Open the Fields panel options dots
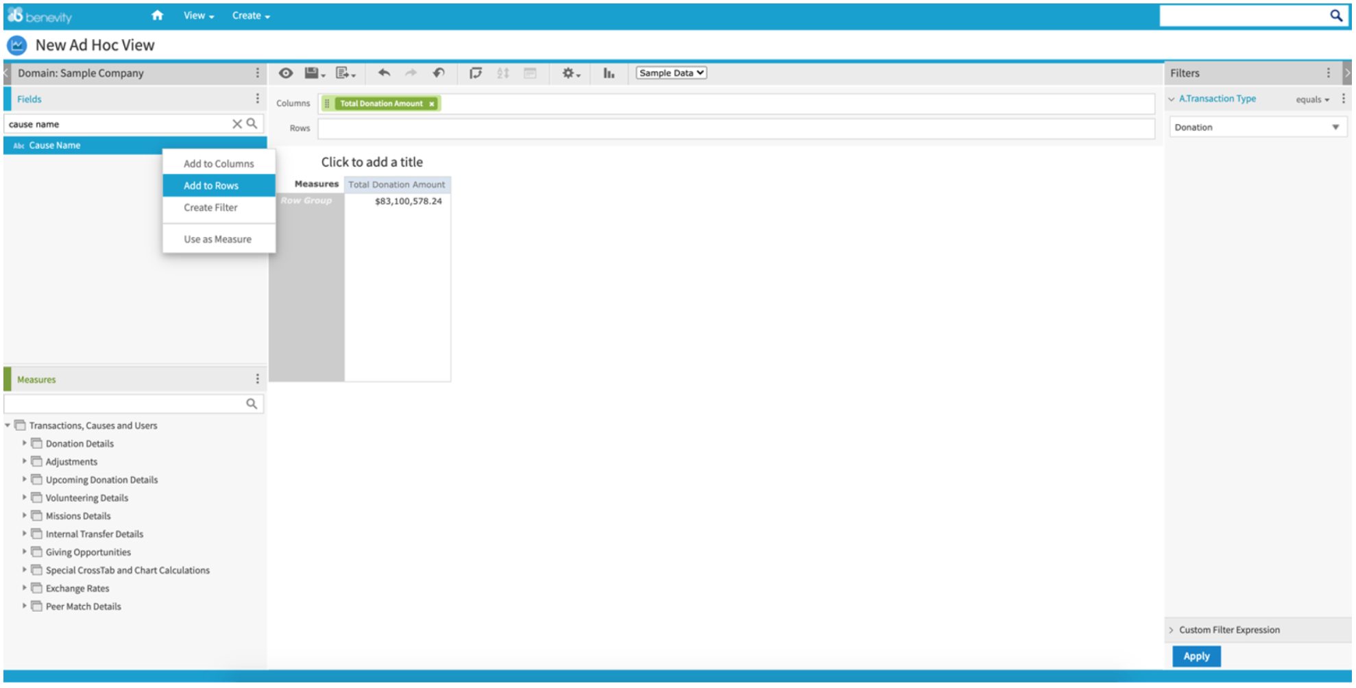The height and width of the screenshot is (688, 1356). point(258,99)
